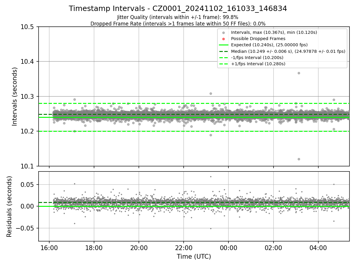The height and width of the screenshot is (267, 356).
Task: Click the 'Dropped Frame Rate' subtitle line
Action: pos(178,24)
